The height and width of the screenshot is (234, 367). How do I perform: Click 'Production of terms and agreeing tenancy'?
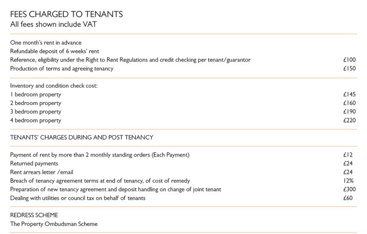pos(62,69)
